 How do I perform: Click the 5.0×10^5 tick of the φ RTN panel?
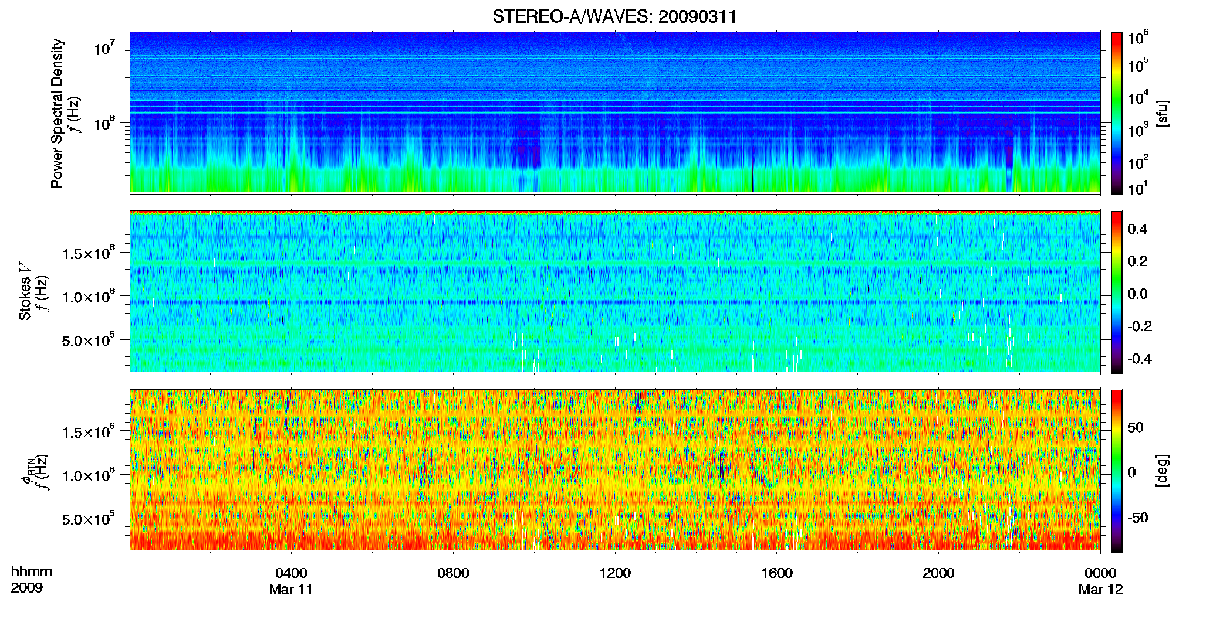tap(89, 519)
